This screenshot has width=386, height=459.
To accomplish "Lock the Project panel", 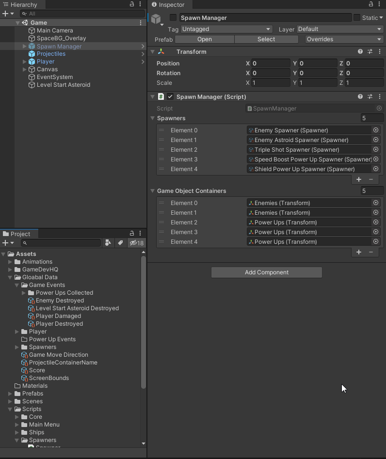I will coord(132,233).
